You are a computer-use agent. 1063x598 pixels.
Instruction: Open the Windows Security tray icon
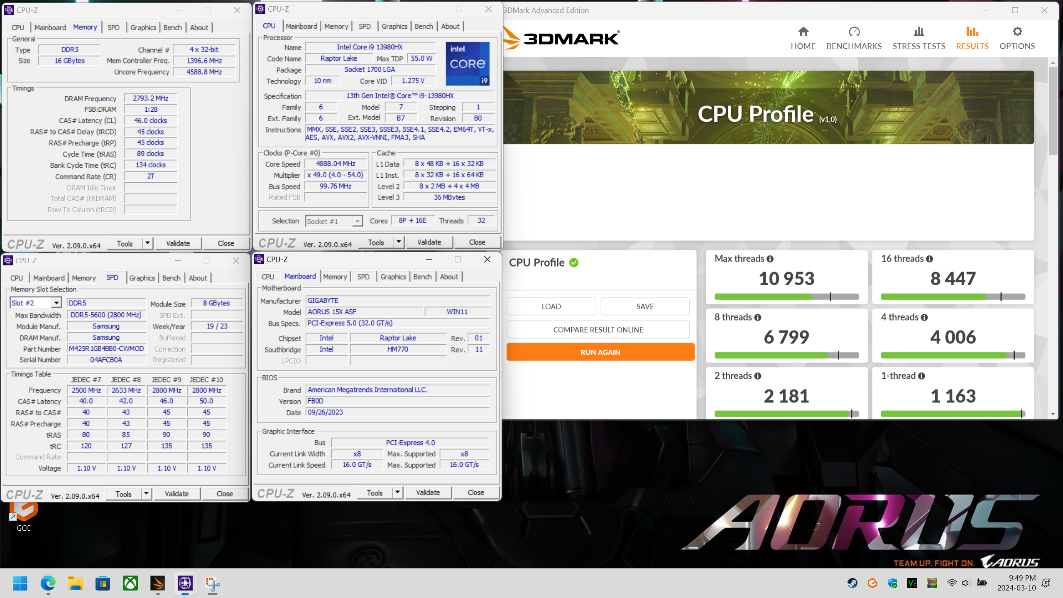tap(892, 583)
